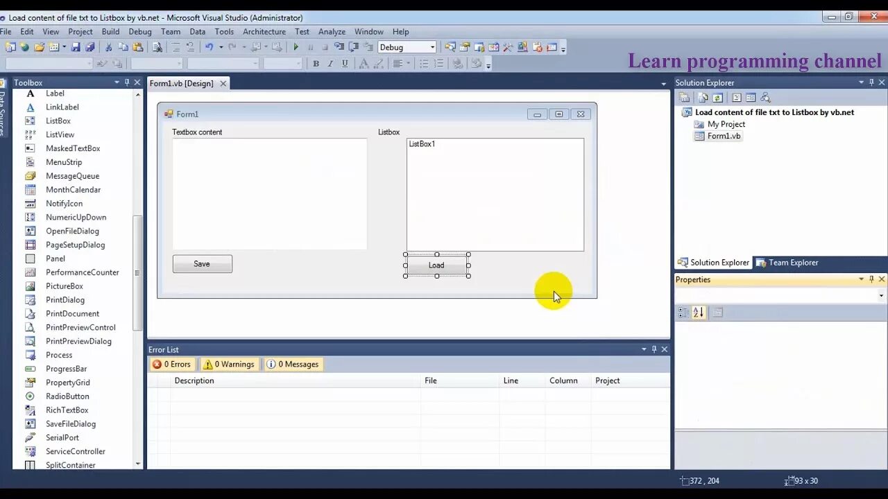
Task: Click the Undo arrow icon
Action: (209, 47)
